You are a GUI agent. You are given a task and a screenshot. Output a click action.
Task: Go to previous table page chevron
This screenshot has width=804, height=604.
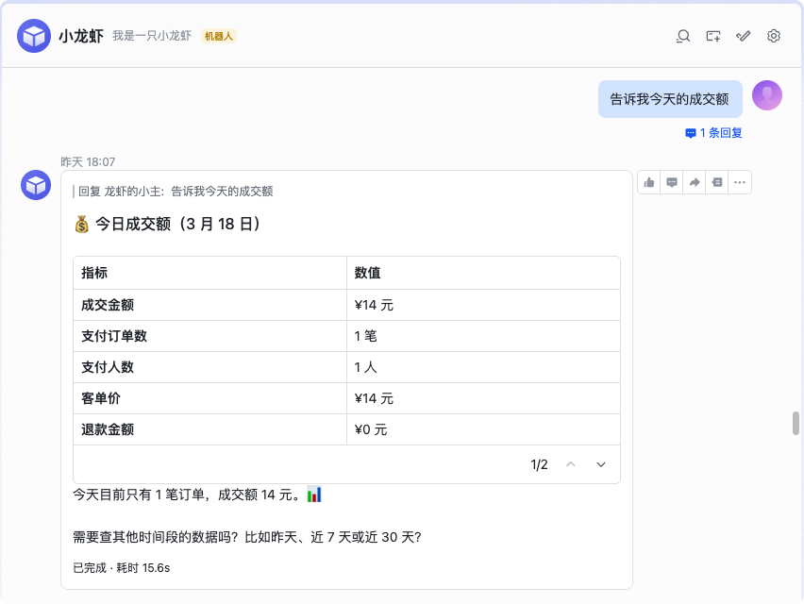click(571, 464)
